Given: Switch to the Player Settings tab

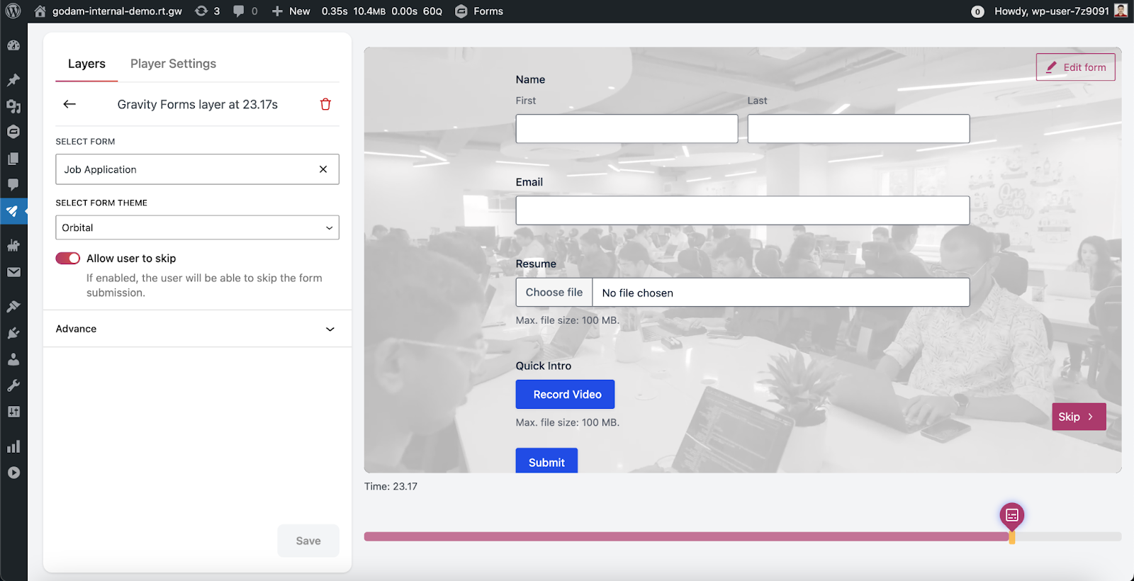Looking at the screenshot, I should (x=173, y=64).
